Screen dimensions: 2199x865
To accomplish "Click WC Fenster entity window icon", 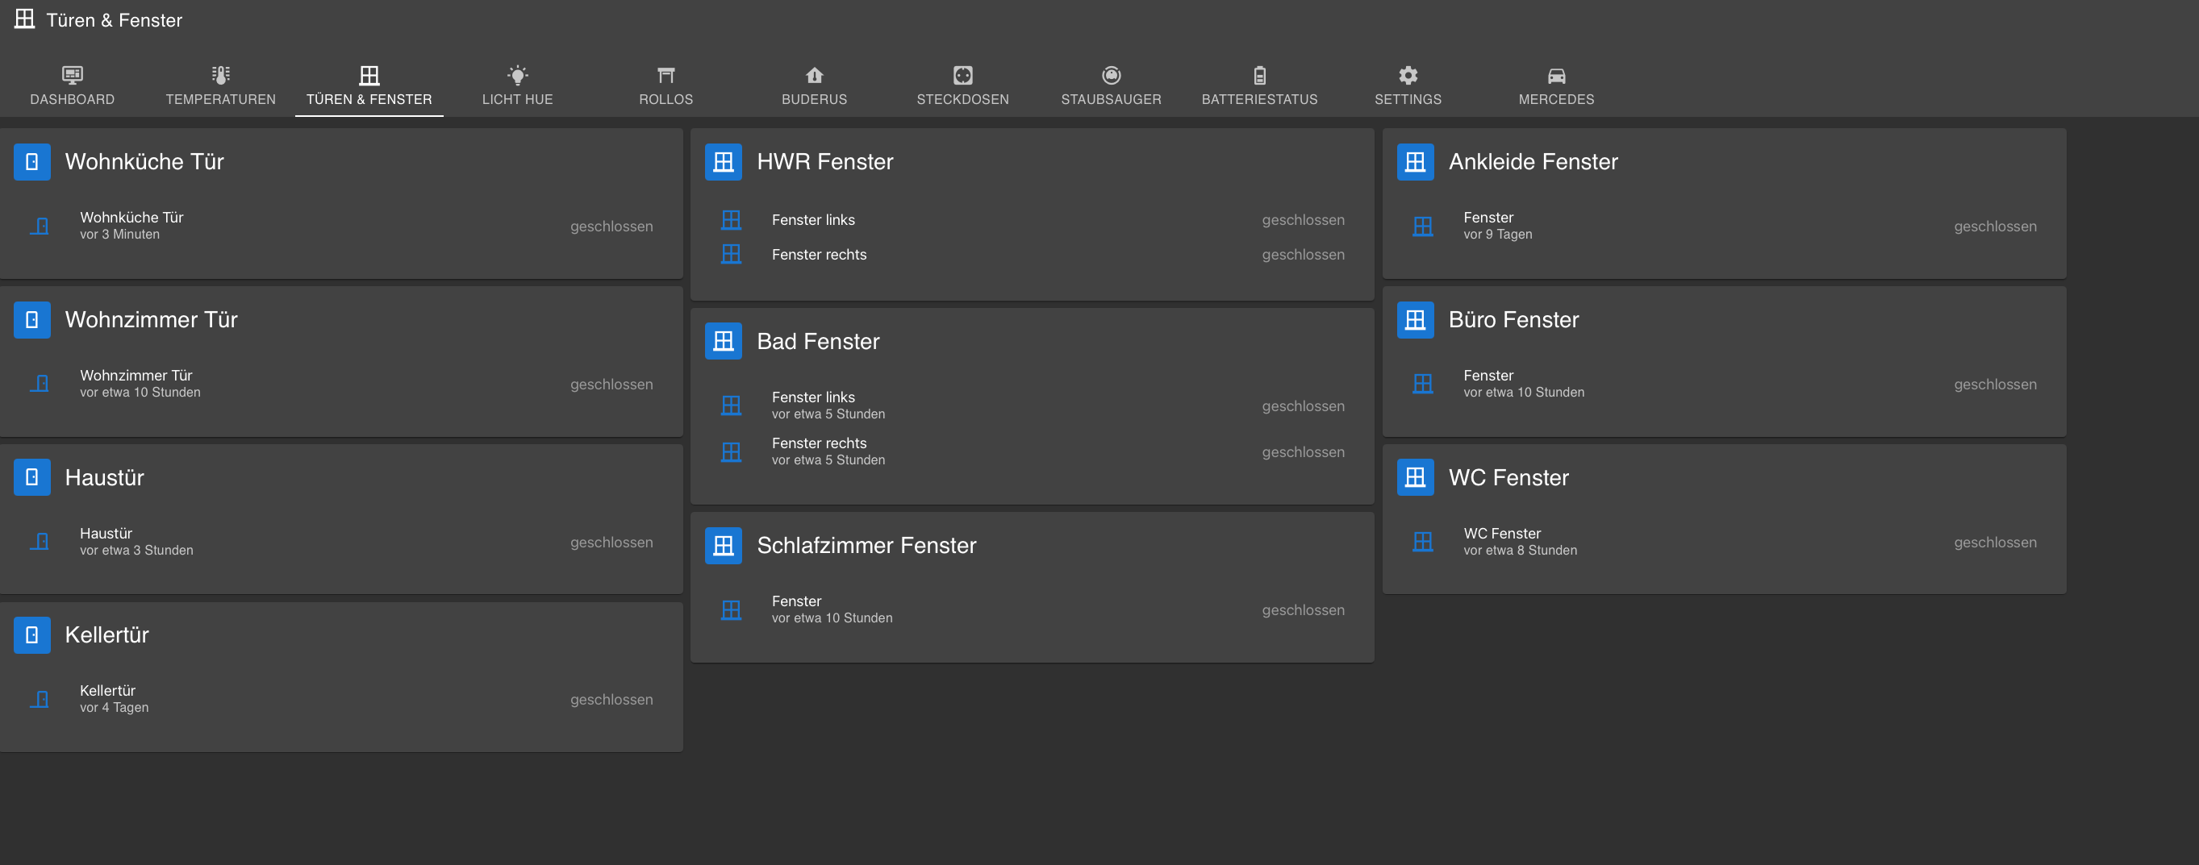I will pos(1422,542).
